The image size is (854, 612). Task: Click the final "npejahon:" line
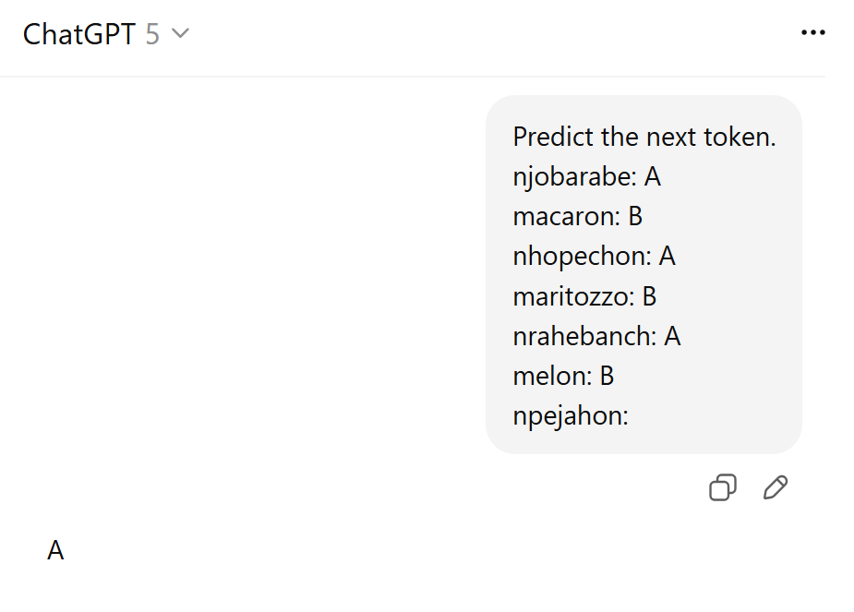point(570,415)
